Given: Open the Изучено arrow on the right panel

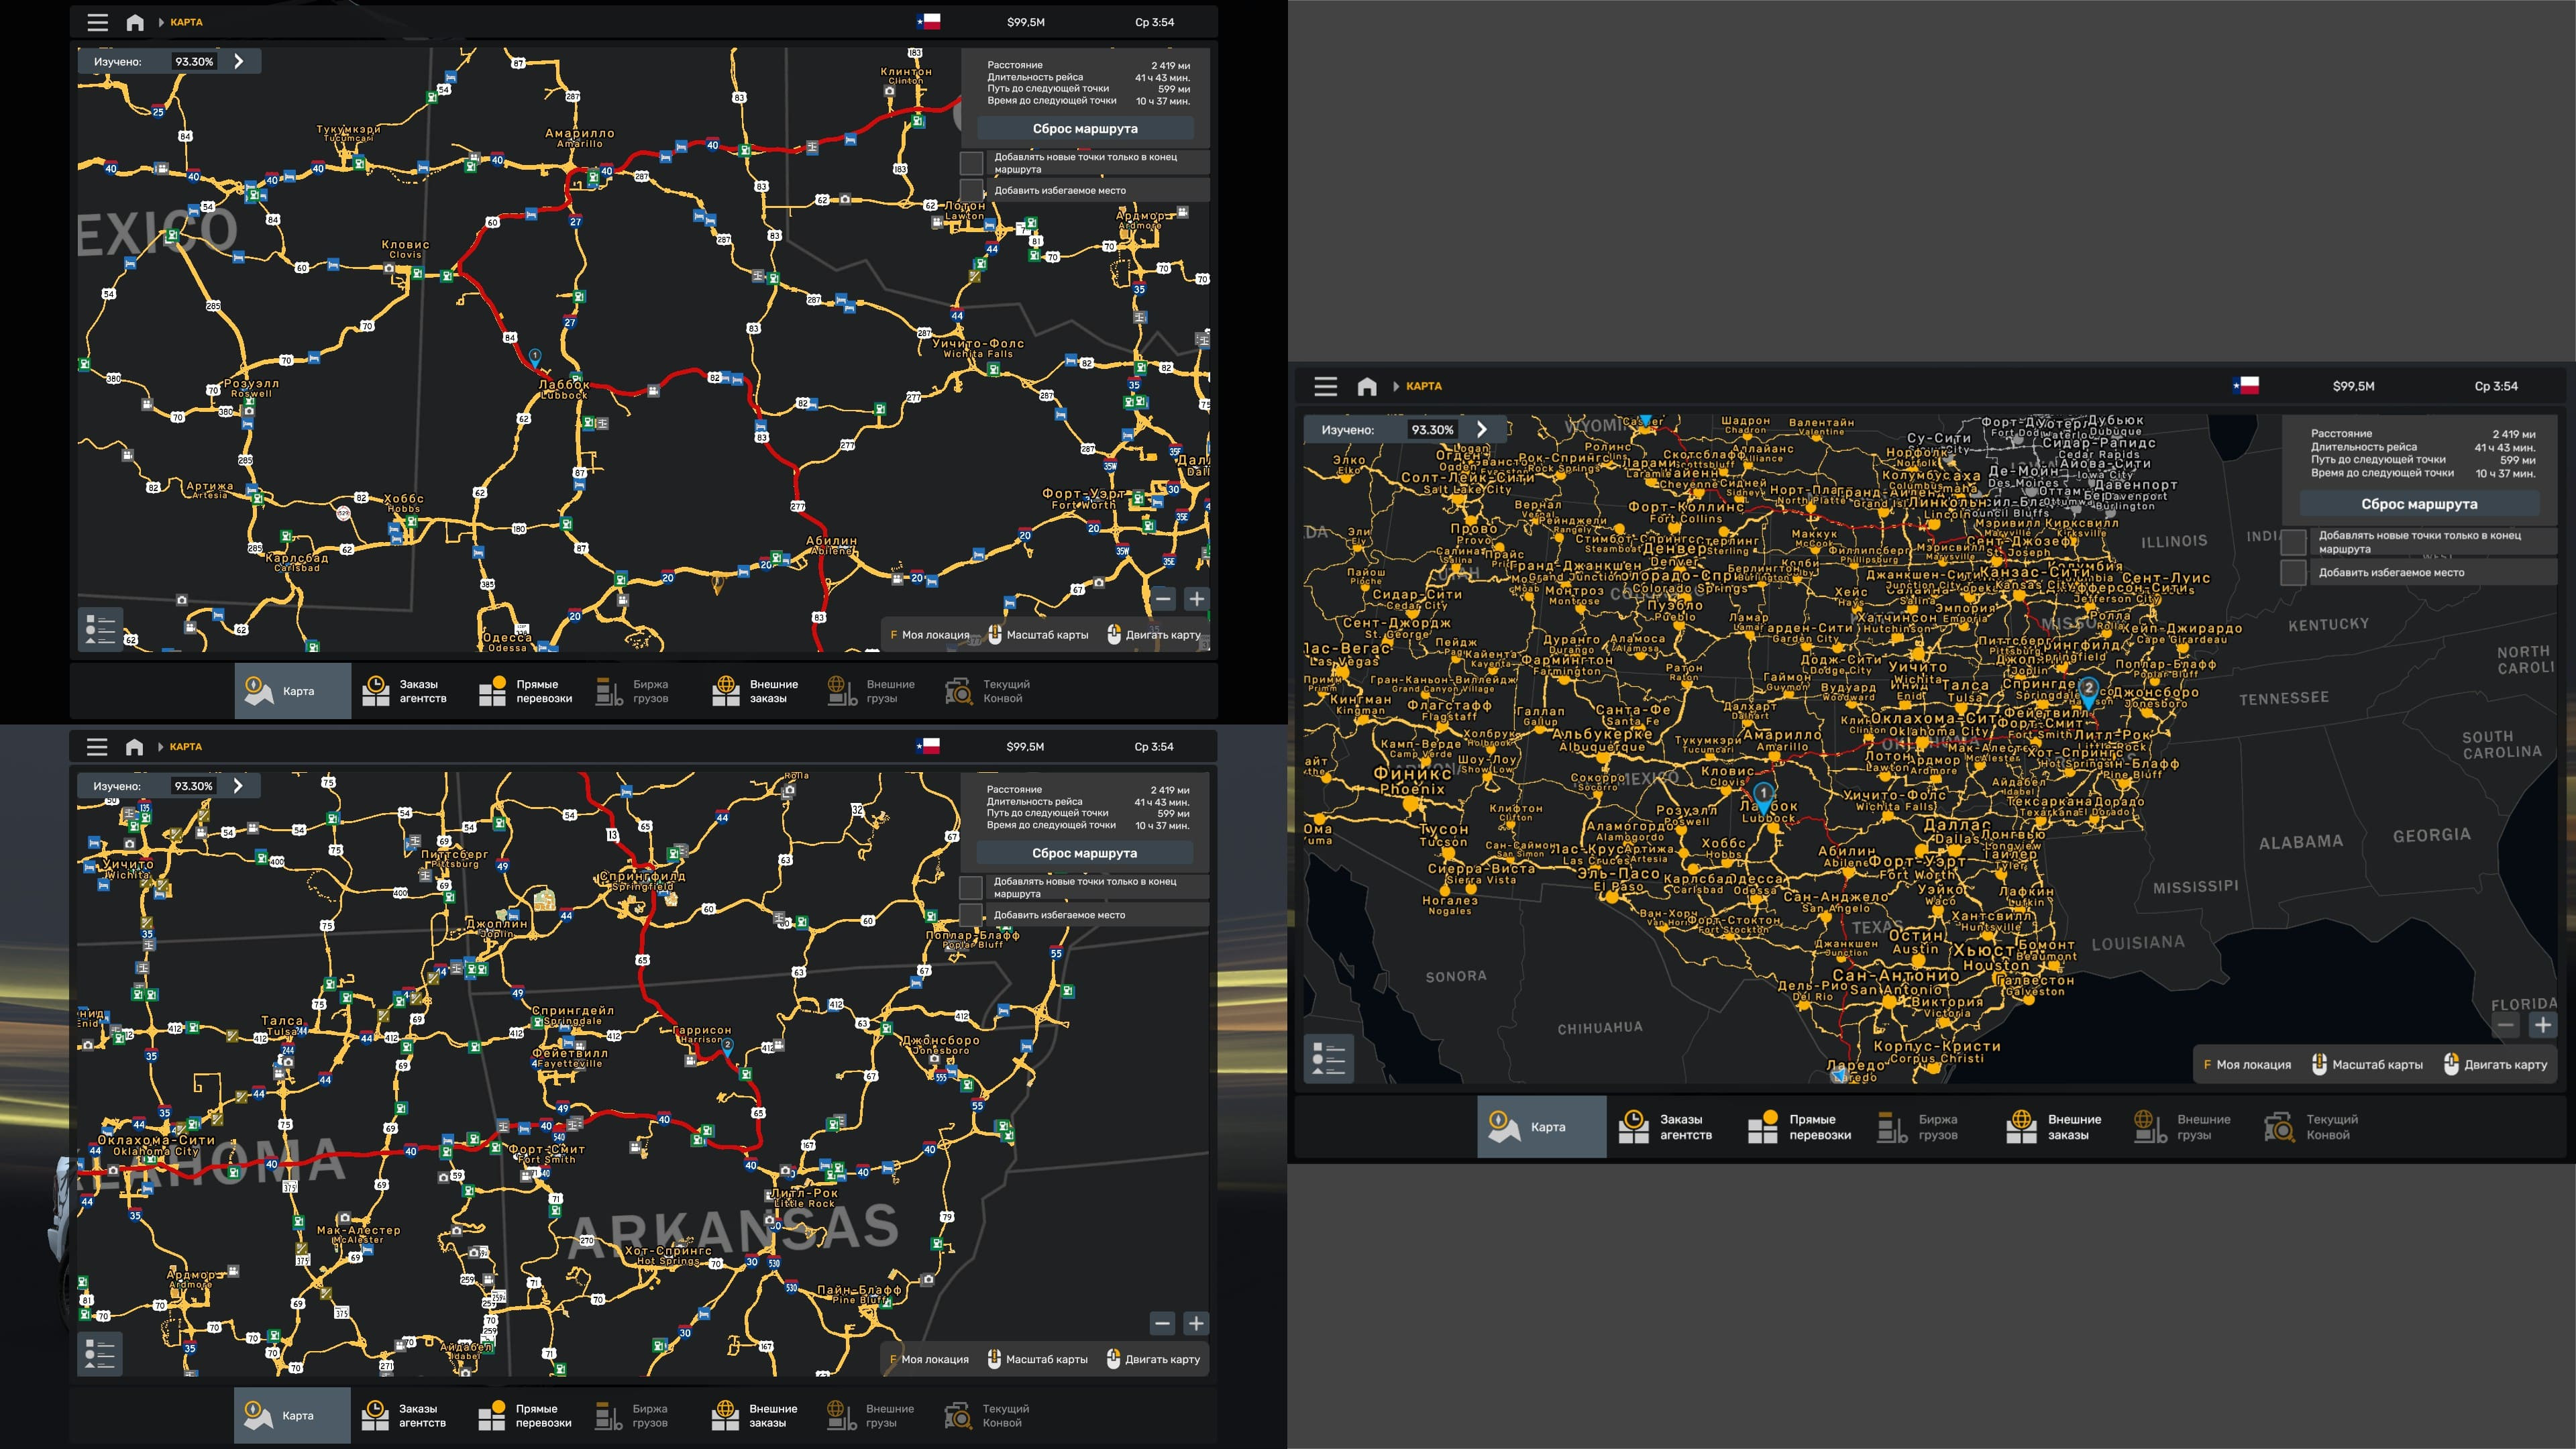Looking at the screenshot, I should click(x=1482, y=429).
